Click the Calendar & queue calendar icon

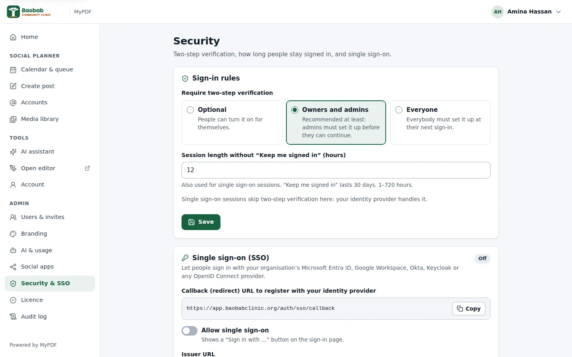[x=13, y=70]
